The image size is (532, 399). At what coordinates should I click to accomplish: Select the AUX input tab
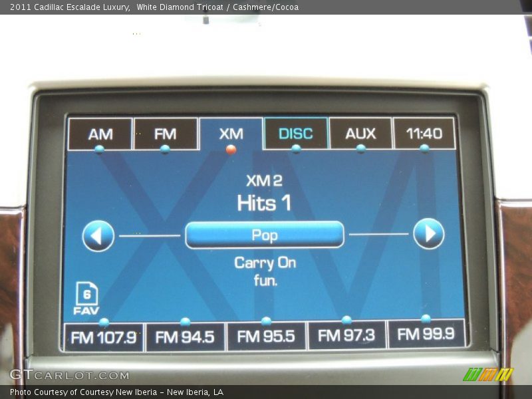[x=360, y=134]
